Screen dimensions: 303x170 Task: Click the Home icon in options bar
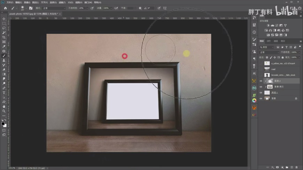pos(5,8)
